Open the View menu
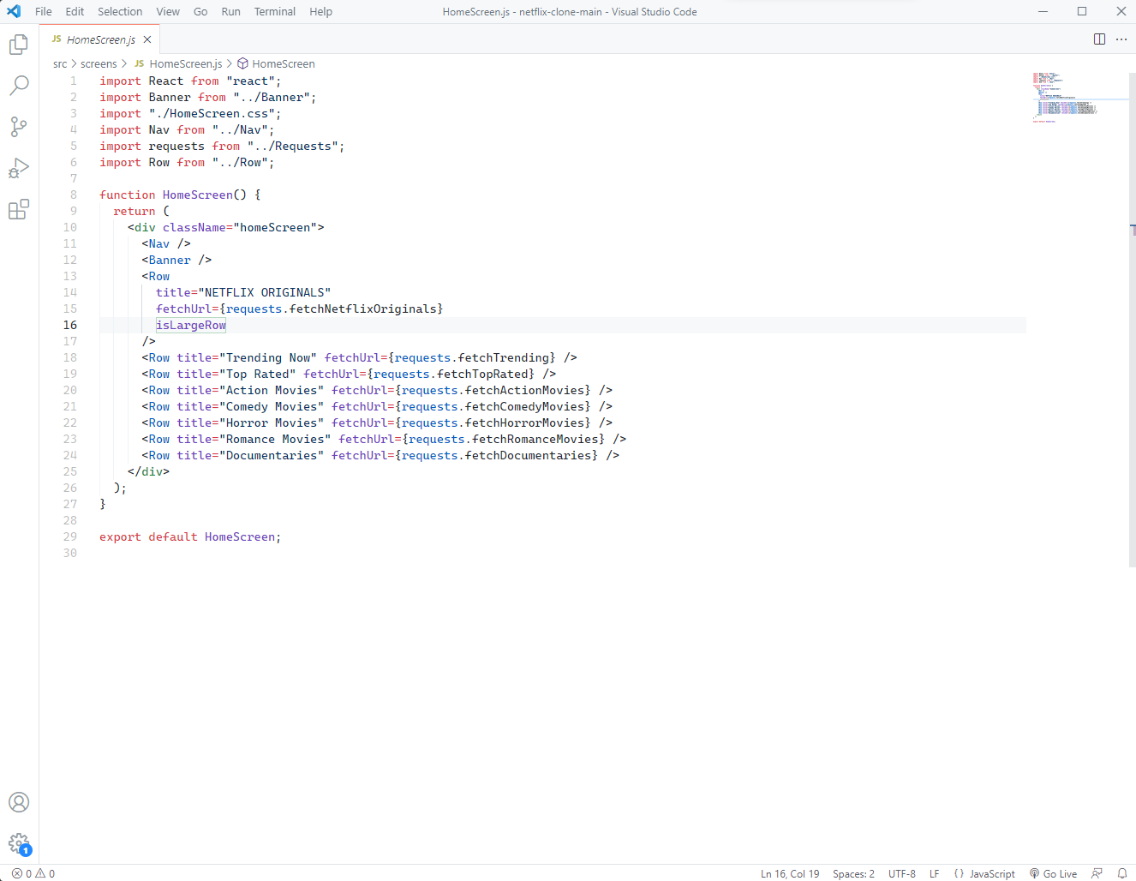Image resolution: width=1136 pixels, height=881 pixels. tap(168, 11)
